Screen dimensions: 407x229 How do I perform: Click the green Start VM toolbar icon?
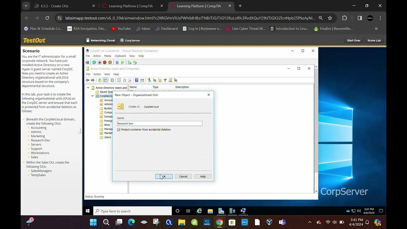94,62
